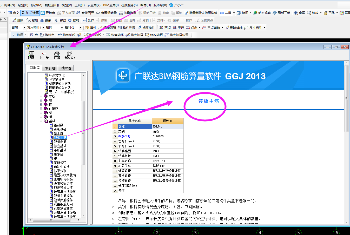Open 定义 in main toolbar
350x235 pixels.
tap(14, 13)
